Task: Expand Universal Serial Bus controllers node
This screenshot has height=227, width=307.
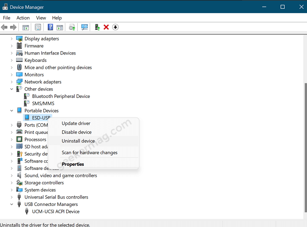Action: coord(11,197)
